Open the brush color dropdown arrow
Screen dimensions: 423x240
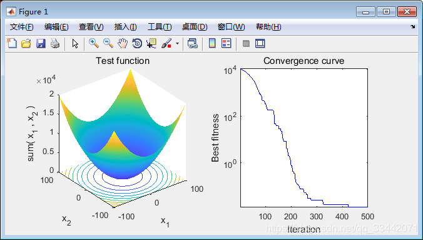[177, 43]
